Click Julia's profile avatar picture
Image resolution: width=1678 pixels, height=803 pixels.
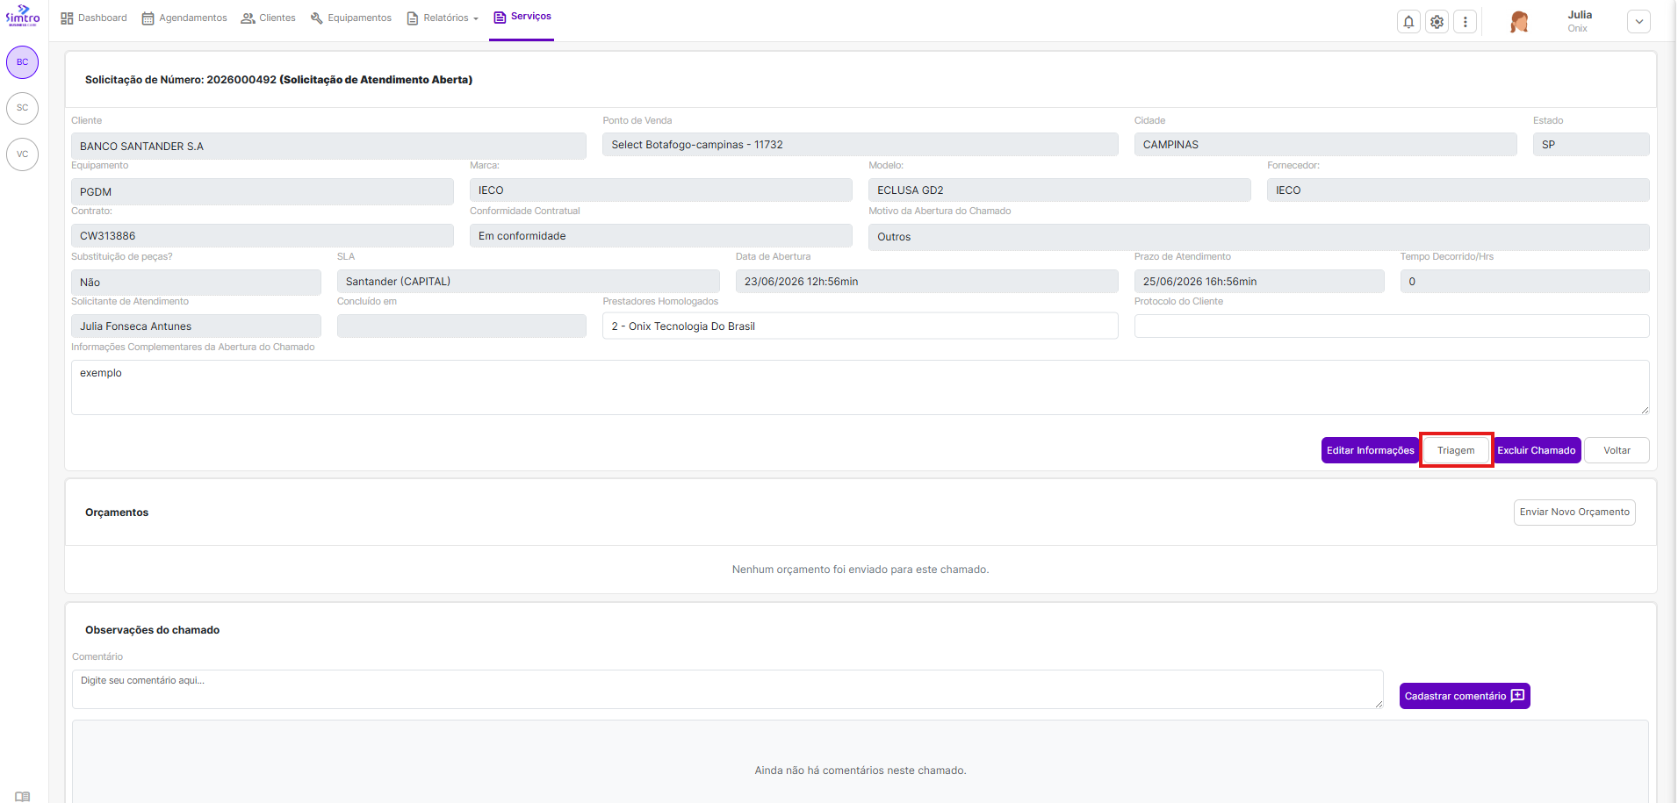(1519, 22)
